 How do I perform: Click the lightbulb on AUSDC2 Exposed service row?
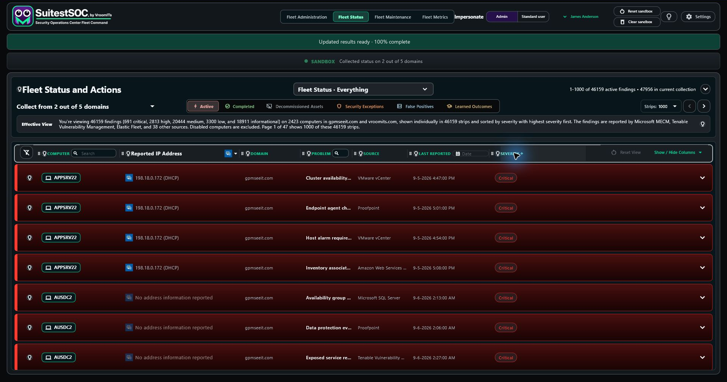click(x=30, y=357)
